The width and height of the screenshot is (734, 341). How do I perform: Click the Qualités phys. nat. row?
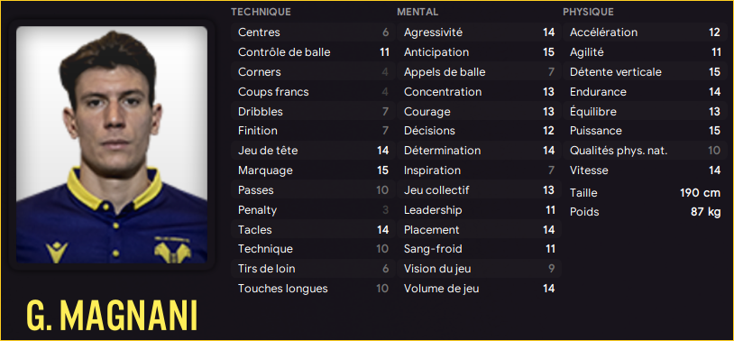(645, 151)
